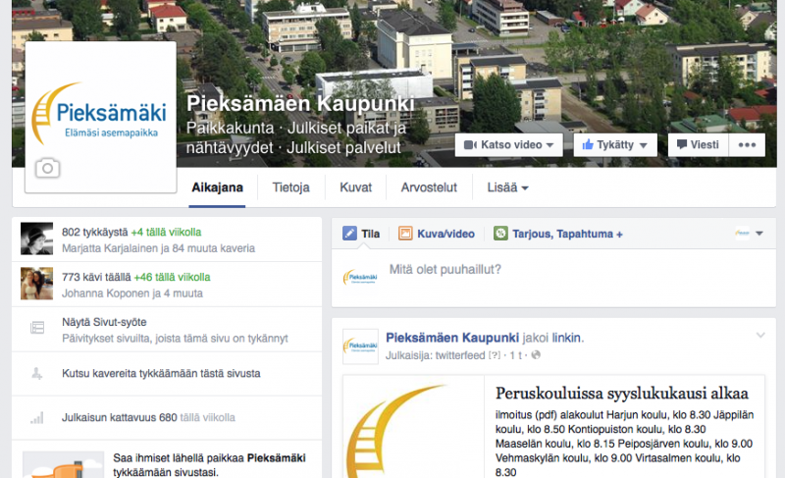Open the Kuvat tab

point(355,187)
